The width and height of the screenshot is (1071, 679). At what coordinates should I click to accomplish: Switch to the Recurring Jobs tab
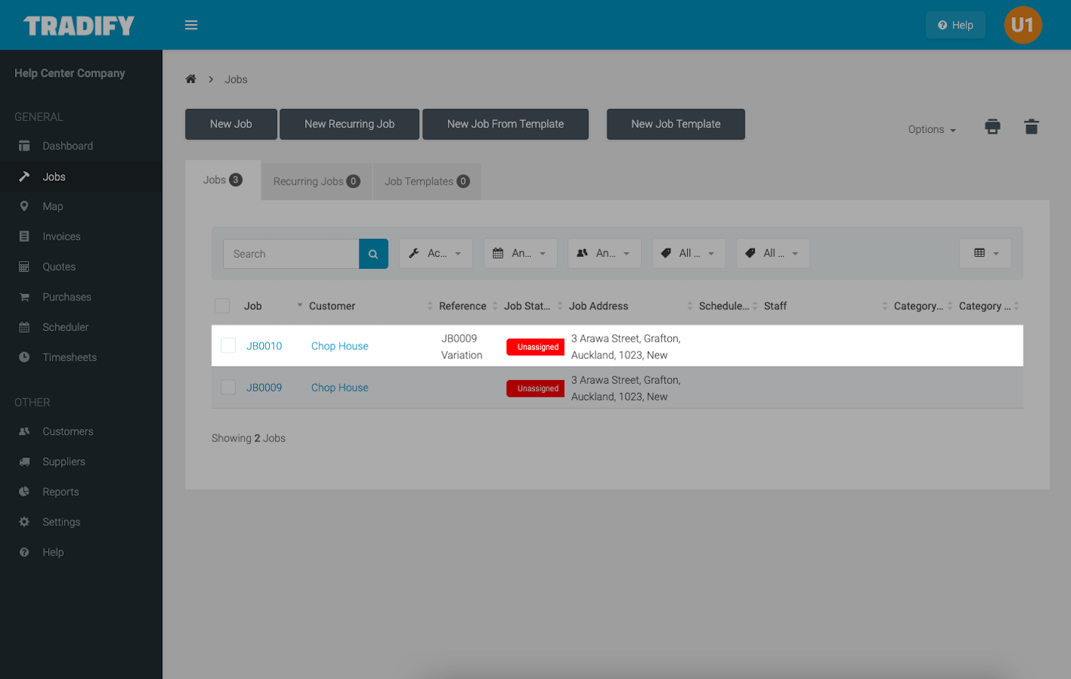click(316, 181)
